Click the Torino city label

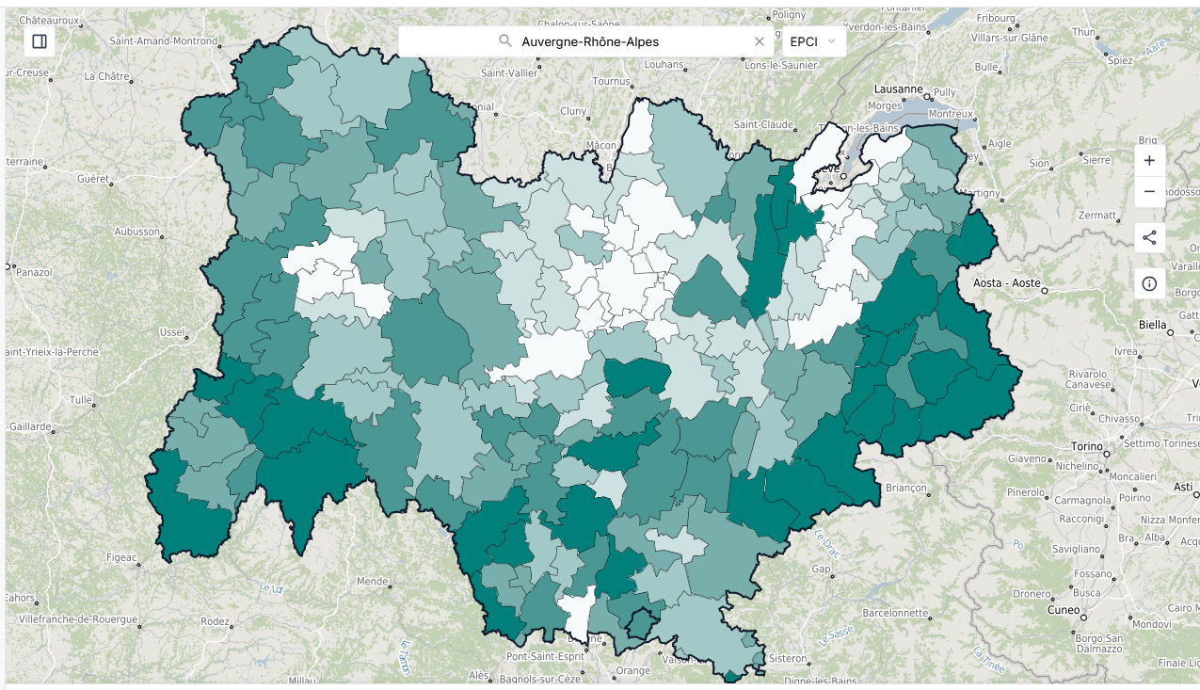tap(1085, 445)
